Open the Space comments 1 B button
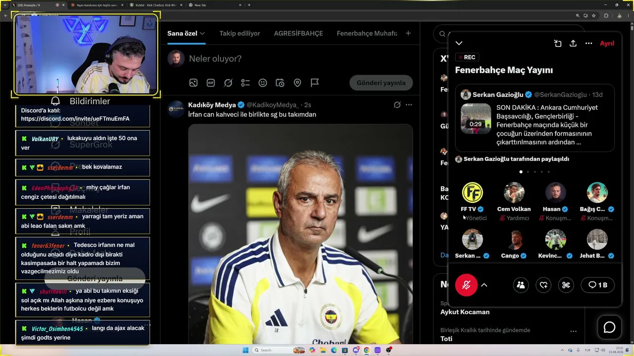Screen dimensions: 634x356 coord(598,285)
